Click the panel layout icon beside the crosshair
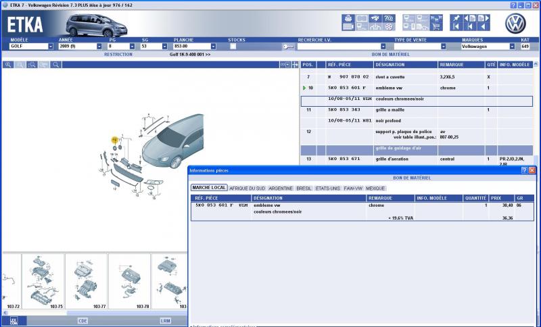Screen dimensions: 541x327 (x=285, y=65)
